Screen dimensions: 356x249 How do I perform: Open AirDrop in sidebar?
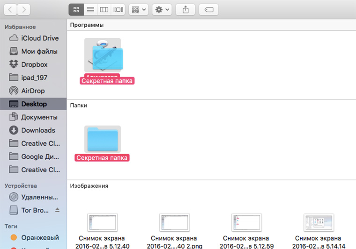[x=33, y=91]
